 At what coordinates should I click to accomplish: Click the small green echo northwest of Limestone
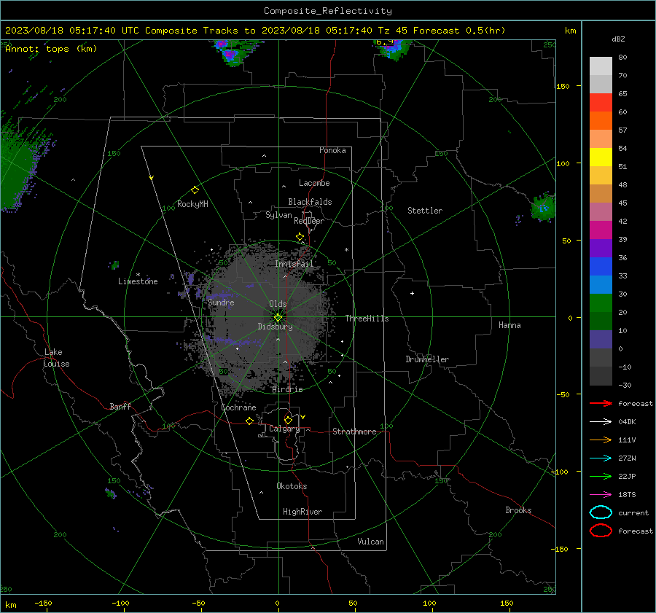point(114,265)
